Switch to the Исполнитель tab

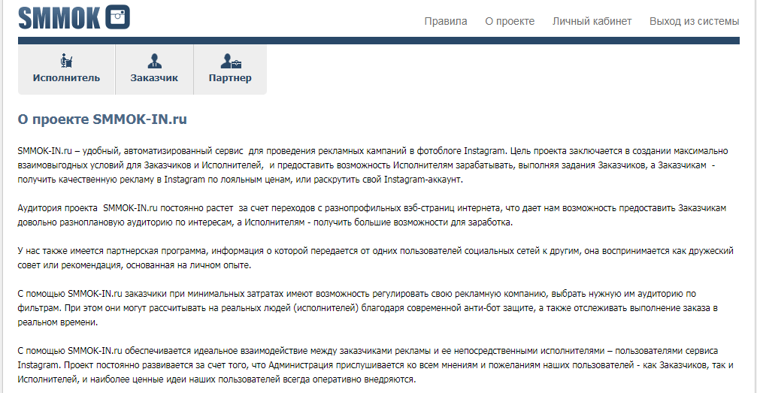coord(66,70)
